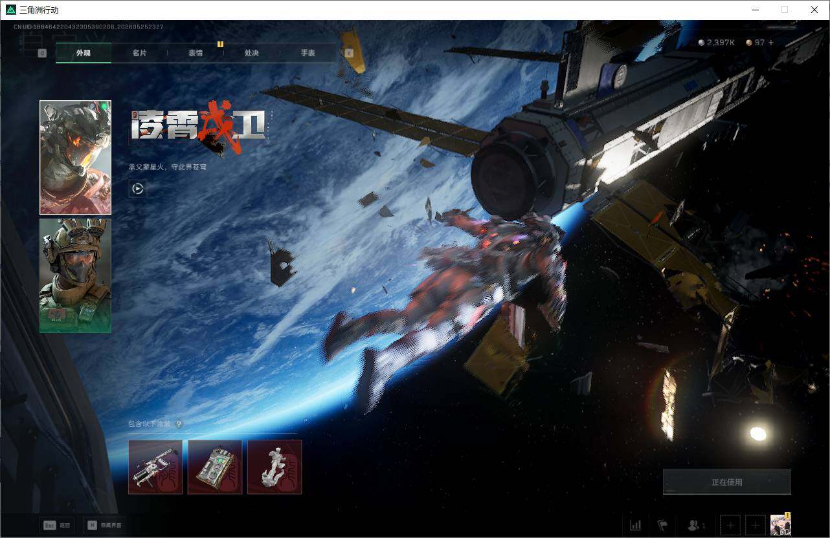The width and height of the screenshot is (830, 538).
Task: Play the 凌霄戍卫 skin preview video
Action: [137, 188]
